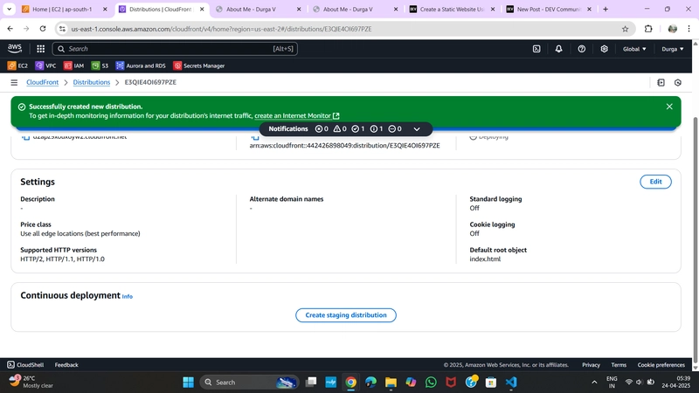The image size is (699, 393).
Task: Open Continuous deployment Info link
Action: (127, 296)
